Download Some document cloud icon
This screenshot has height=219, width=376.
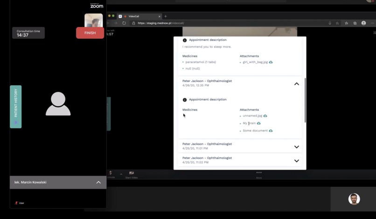[271, 130]
